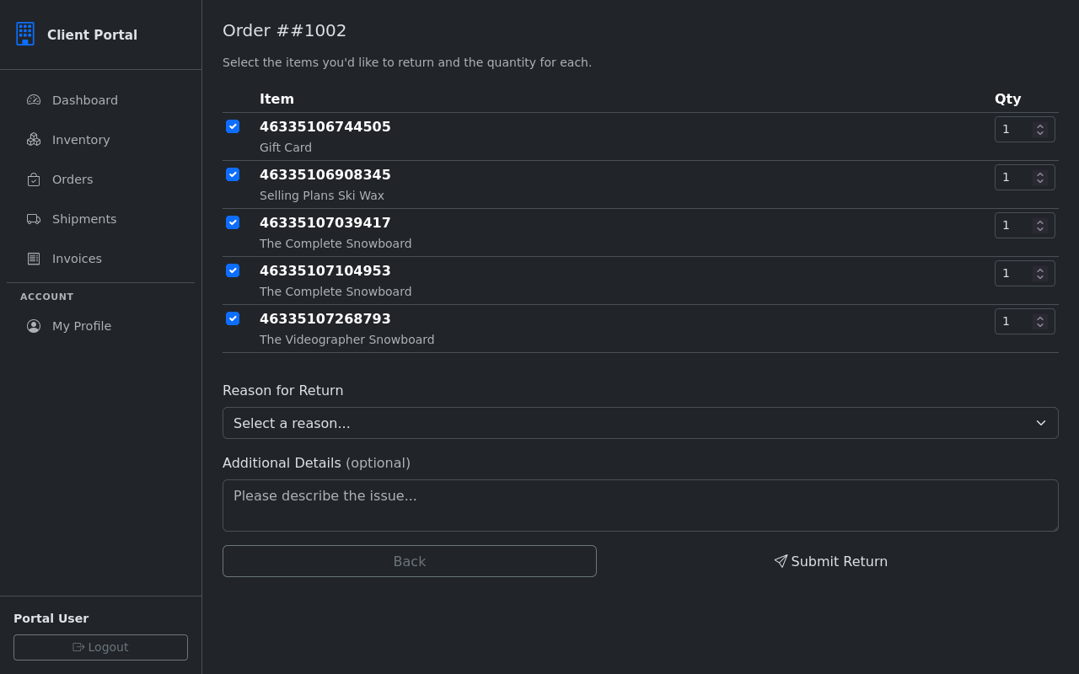Toggle The Videographer Snowboard checkbox

pos(233,318)
